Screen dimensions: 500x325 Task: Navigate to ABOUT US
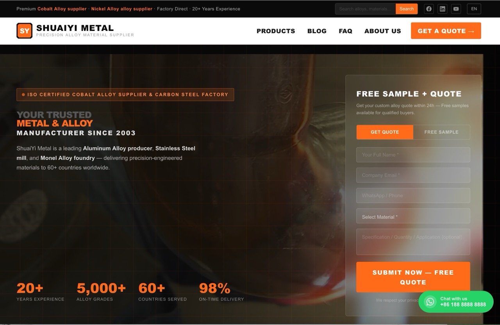pos(382,31)
